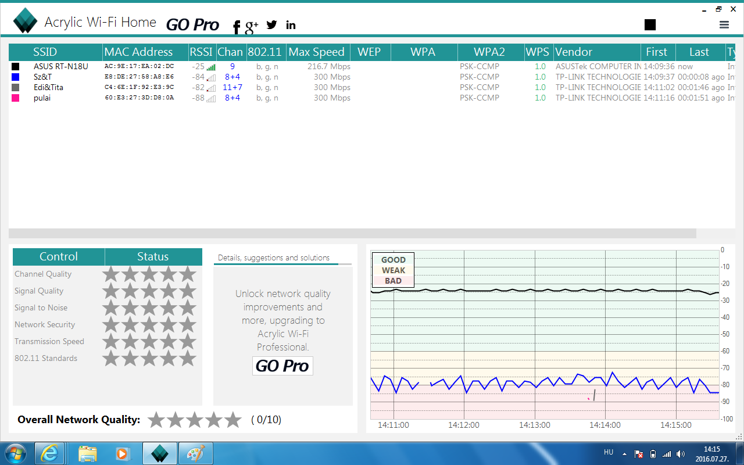
Task: Click the 216.7 Mbps speed value
Action: [x=328, y=66]
